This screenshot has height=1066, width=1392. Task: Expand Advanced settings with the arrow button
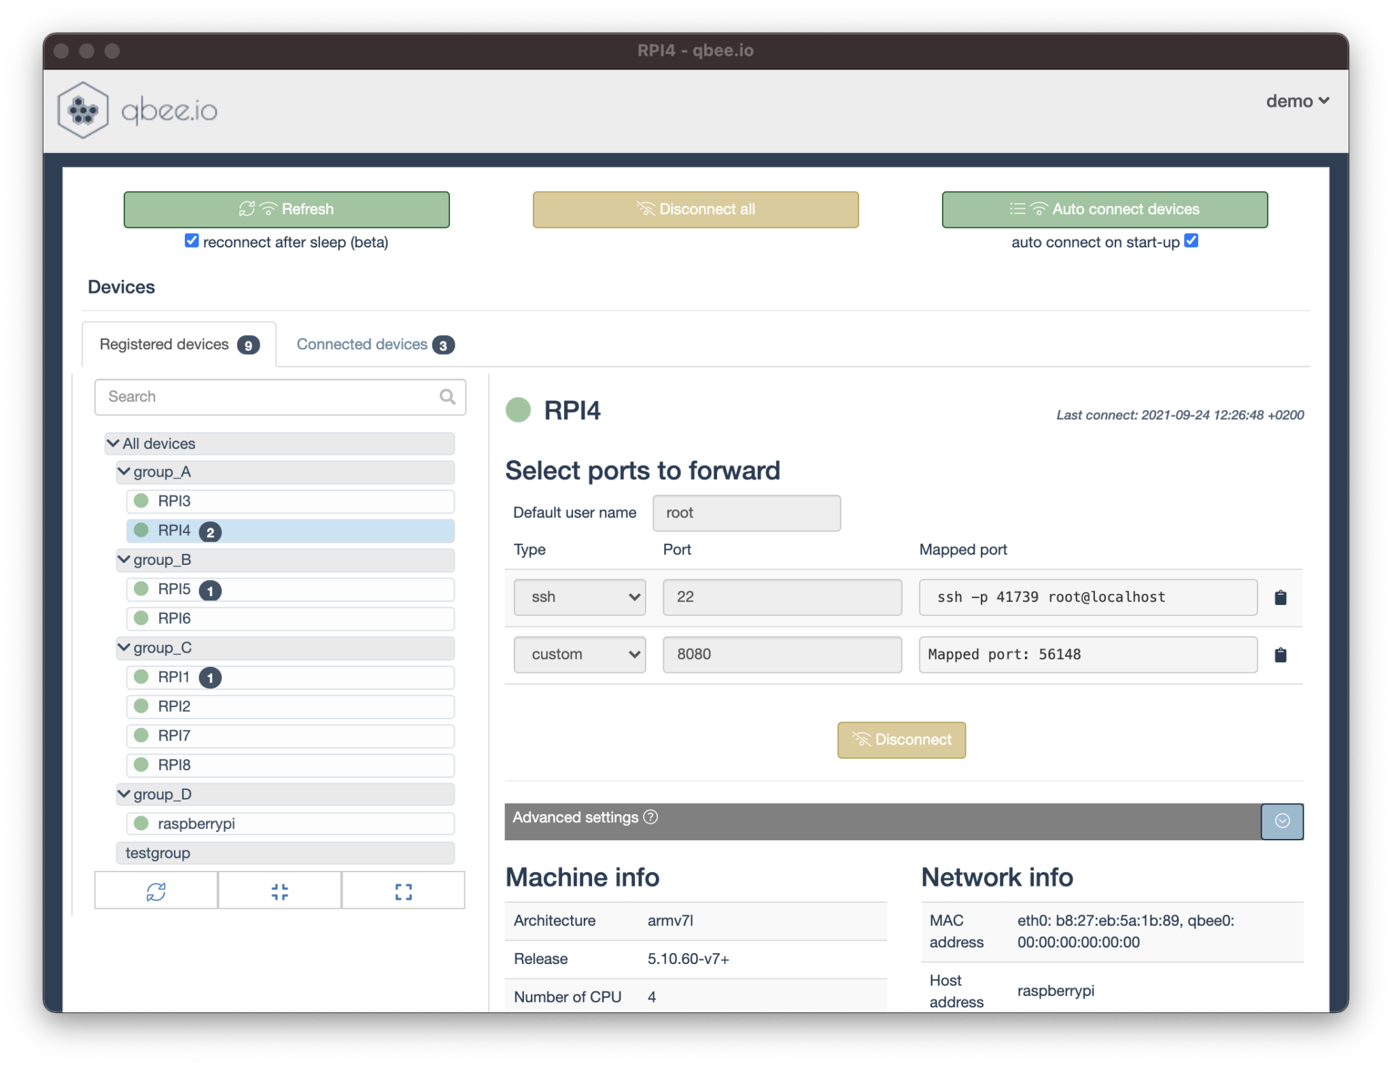coord(1281,821)
